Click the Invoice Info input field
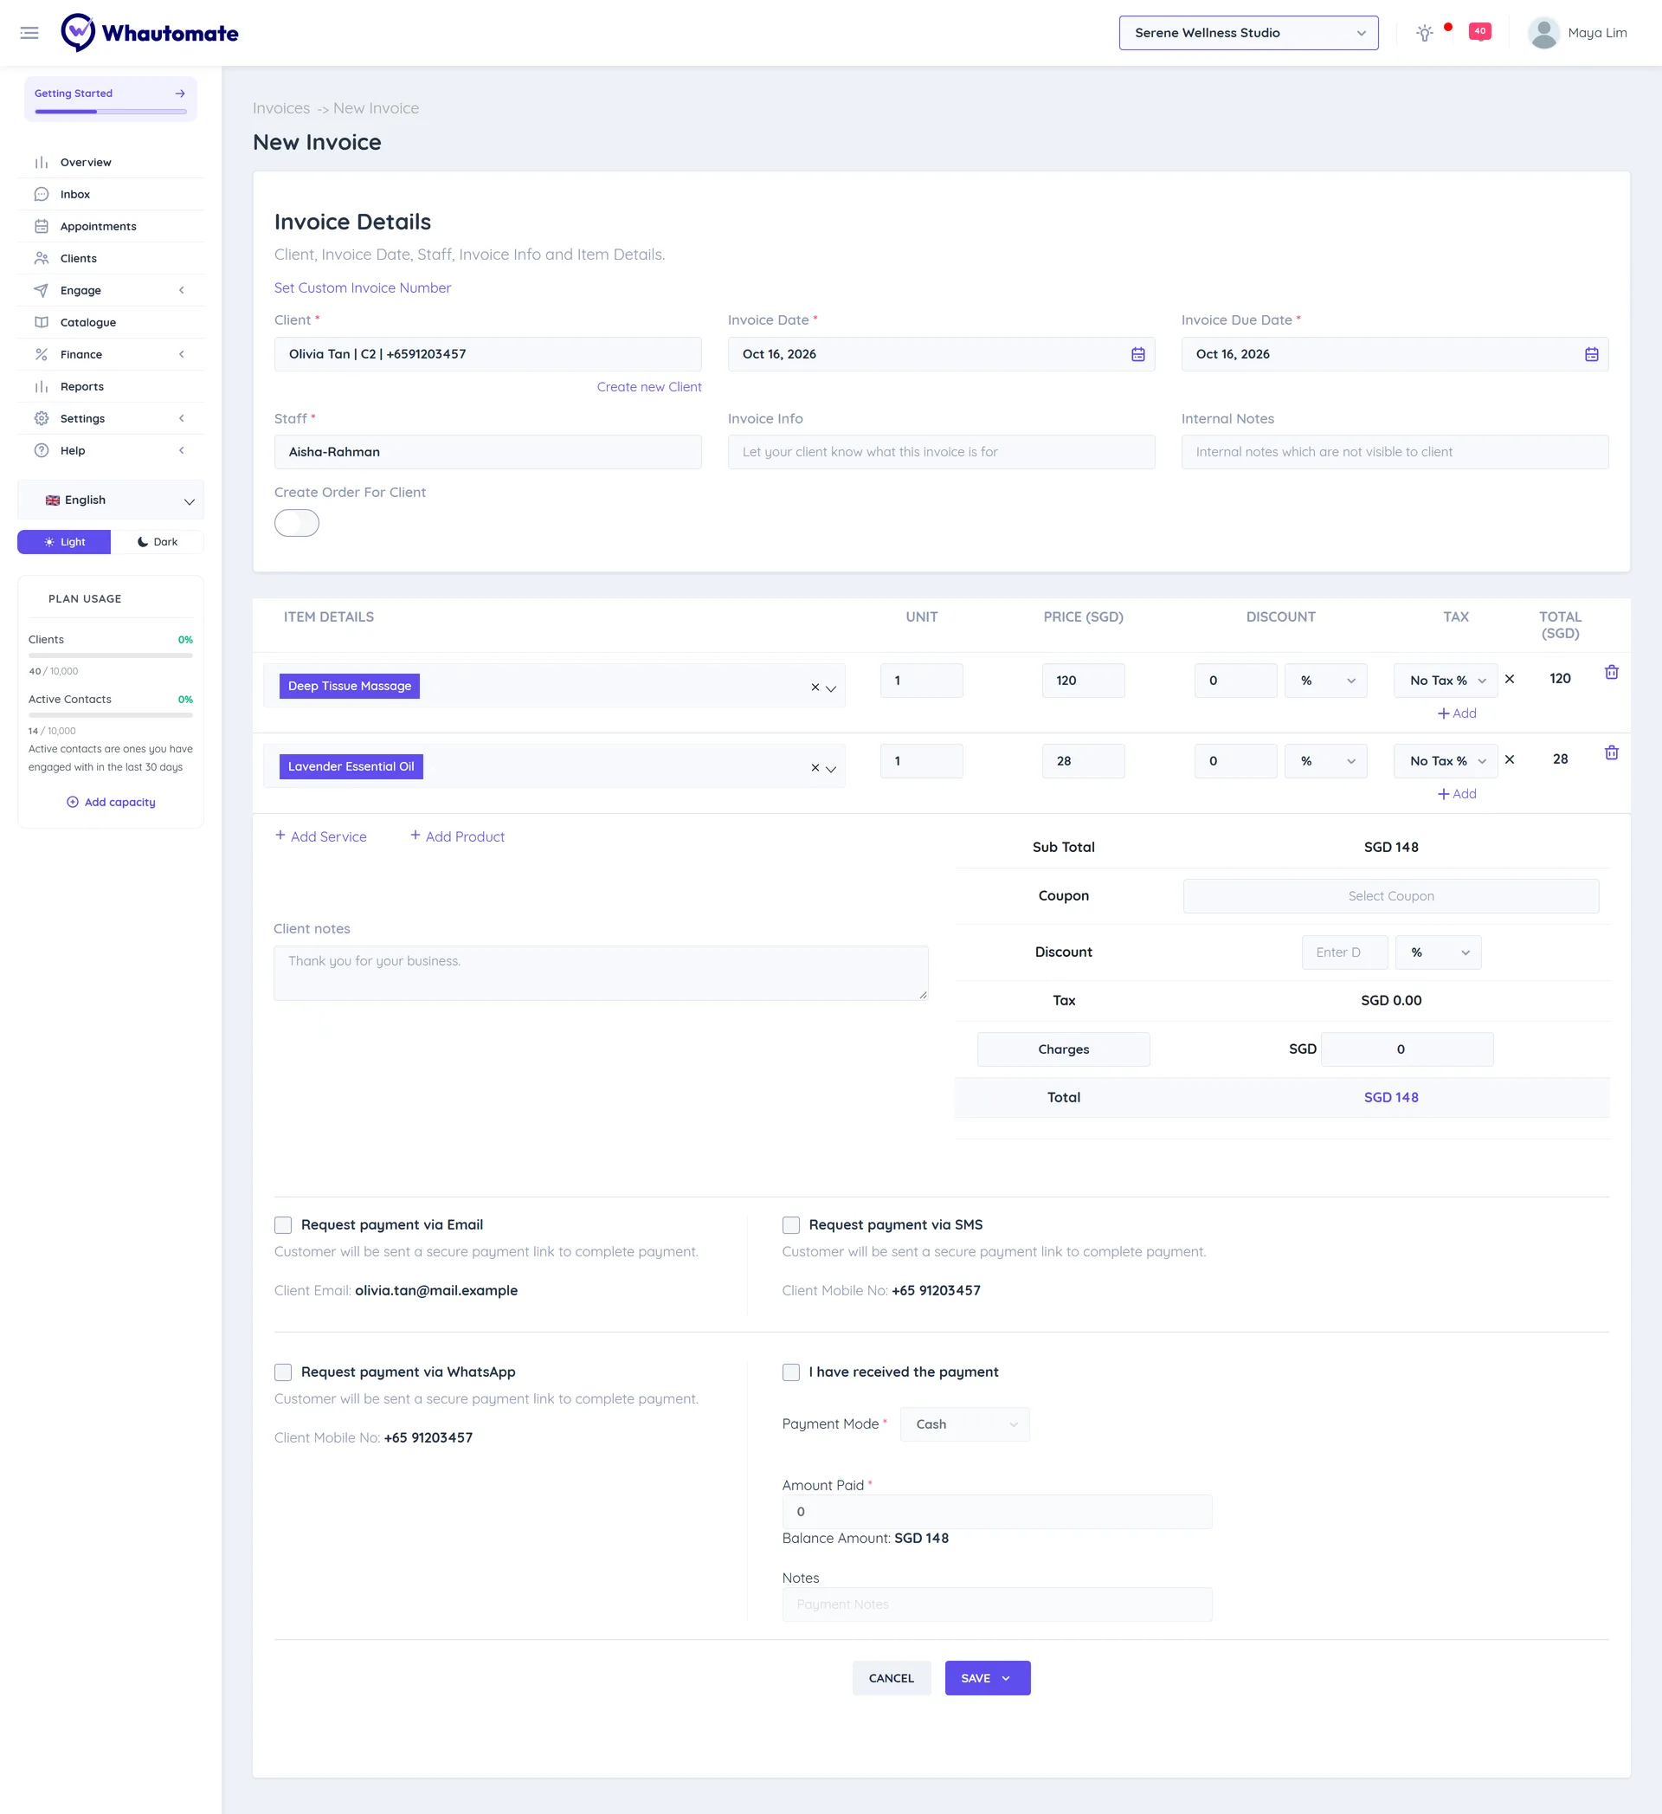 coord(941,452)
